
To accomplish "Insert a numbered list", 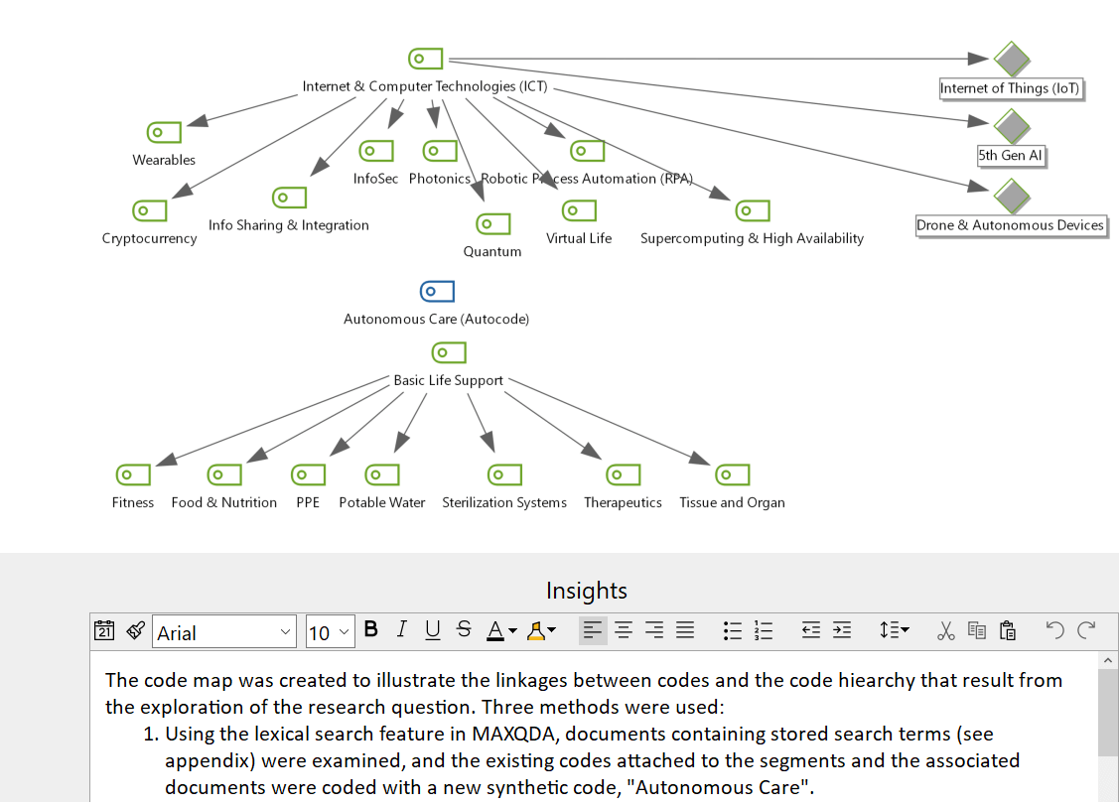I will pyautogui.click(x=763, y=630).
